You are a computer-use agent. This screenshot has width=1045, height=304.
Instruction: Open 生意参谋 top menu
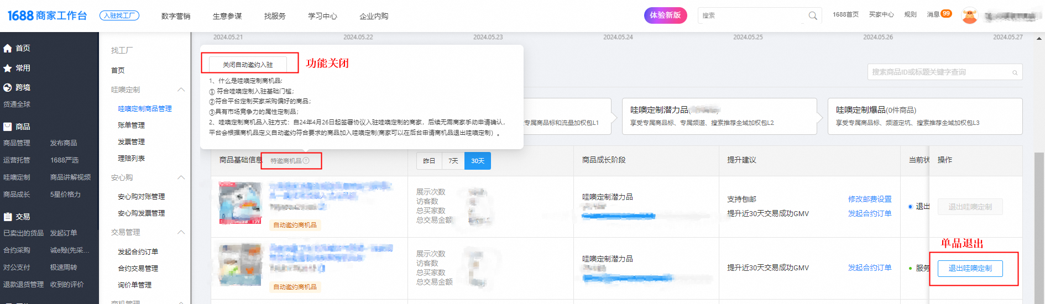(x=227, y=16)
